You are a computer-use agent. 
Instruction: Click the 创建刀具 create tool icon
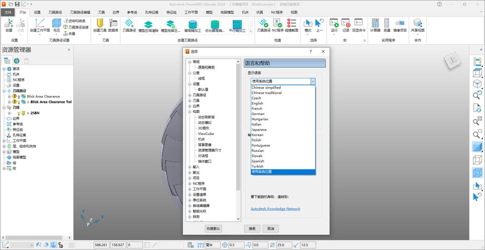point(100,23)
